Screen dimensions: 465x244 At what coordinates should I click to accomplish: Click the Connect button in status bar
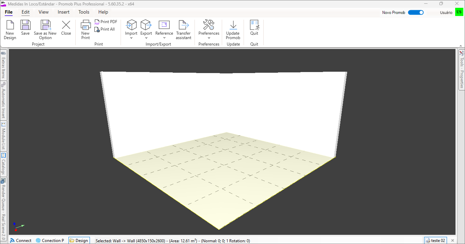(21, 241)
